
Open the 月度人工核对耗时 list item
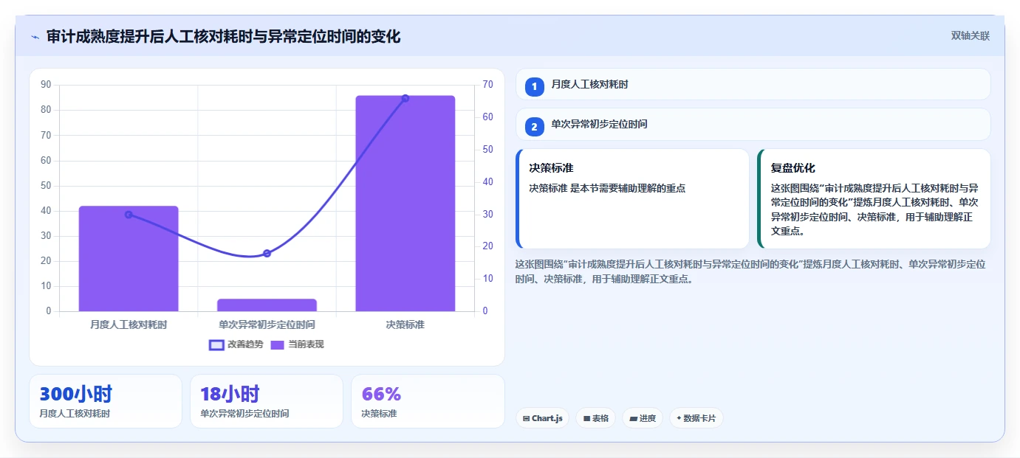point(753,84)
